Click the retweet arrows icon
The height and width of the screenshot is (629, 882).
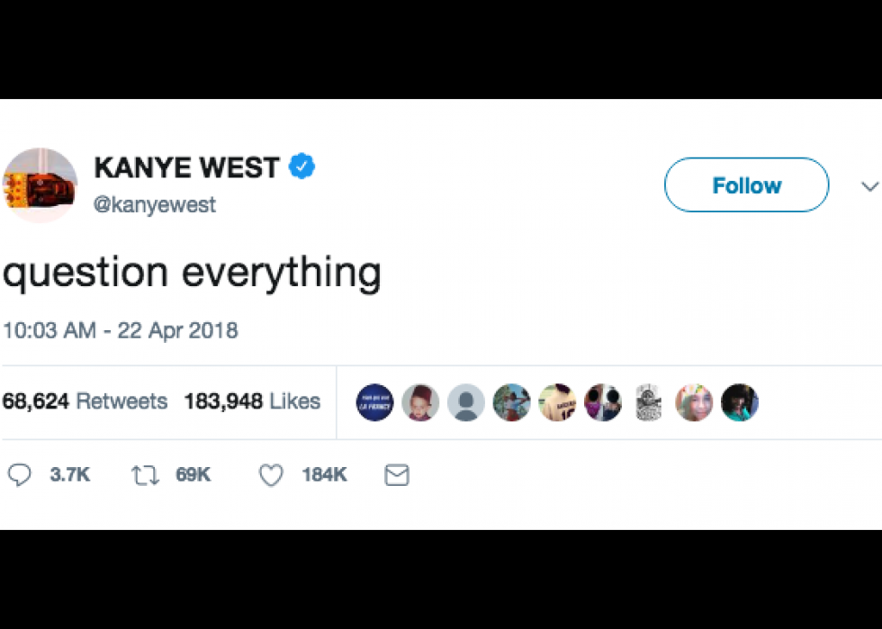pos(145,475)
